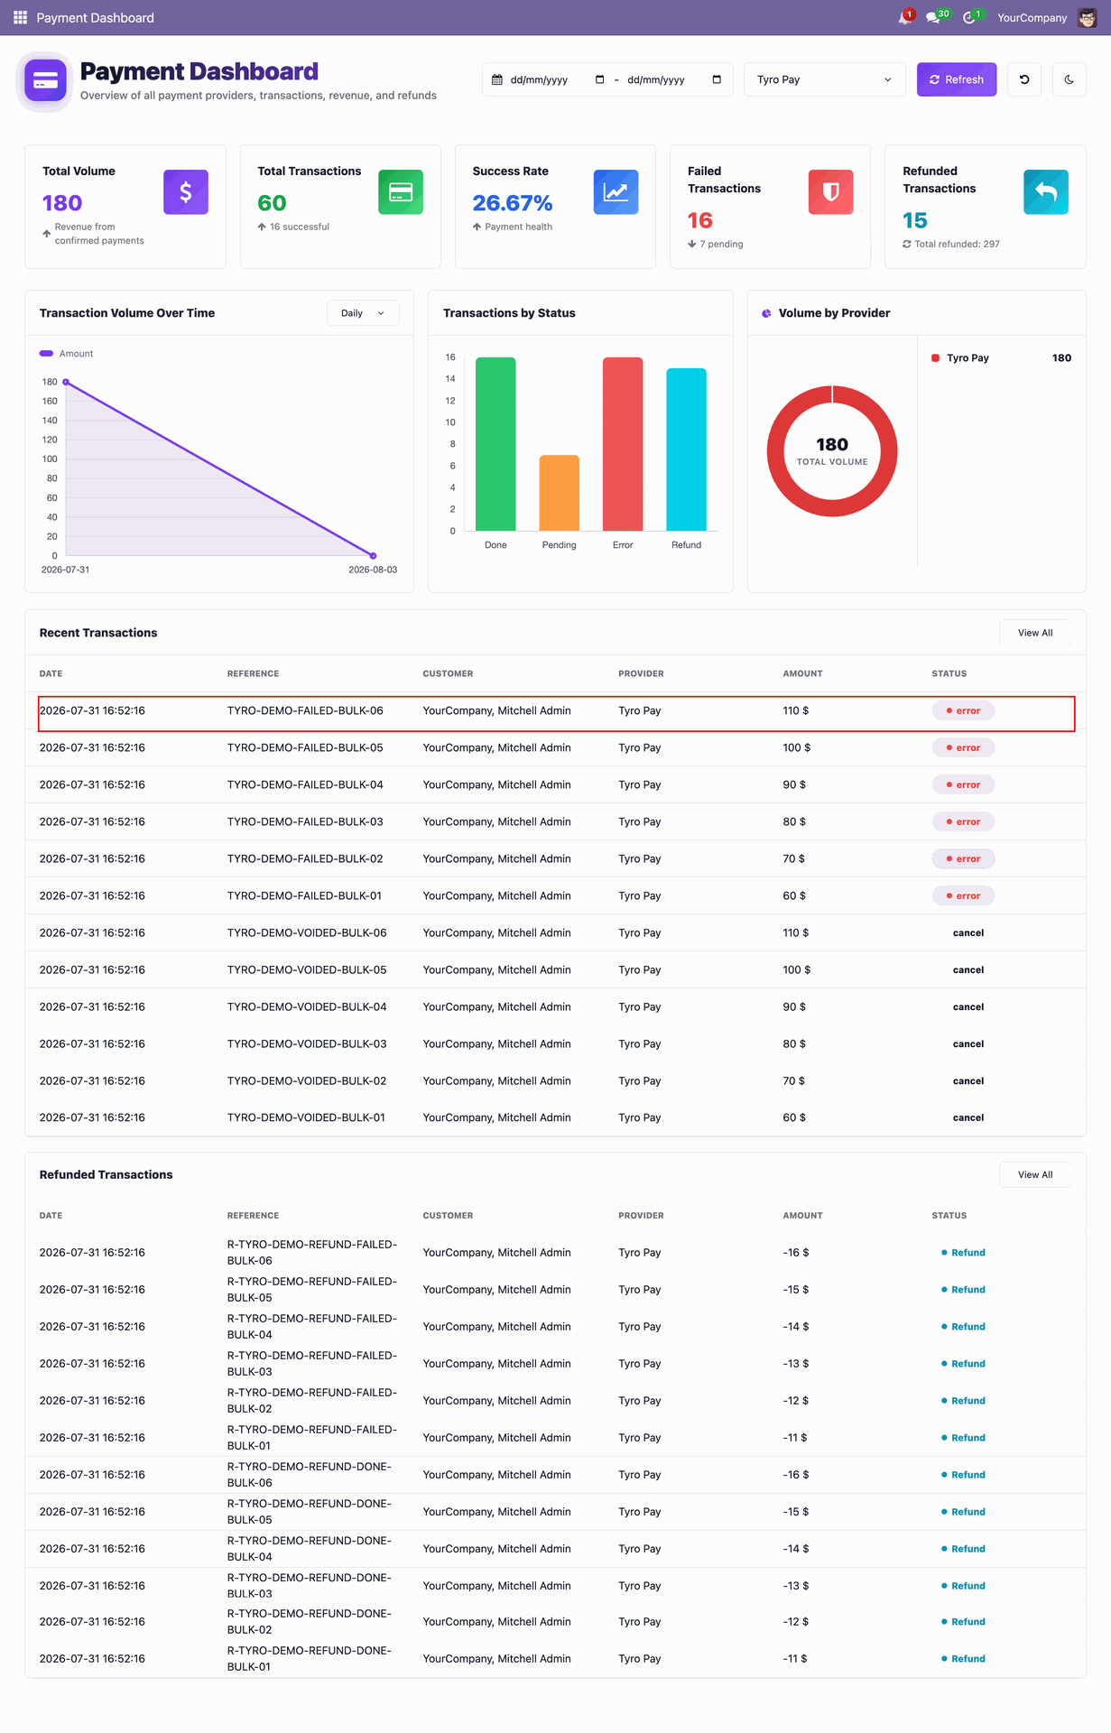The width and height of the screenshot is (1111, 1733).
Task: Open the chat messages icon
Action: (x=935, y=17)
